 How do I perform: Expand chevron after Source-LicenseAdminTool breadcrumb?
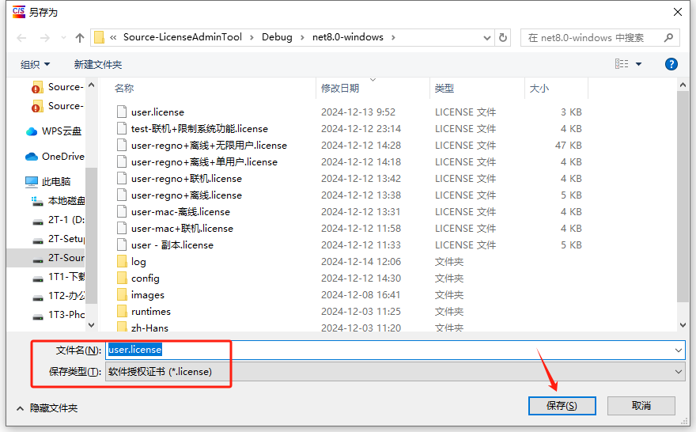(252, 38)
